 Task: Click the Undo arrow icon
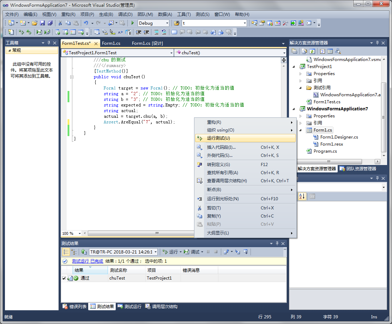pyautogui.click(x=86, y=23)
